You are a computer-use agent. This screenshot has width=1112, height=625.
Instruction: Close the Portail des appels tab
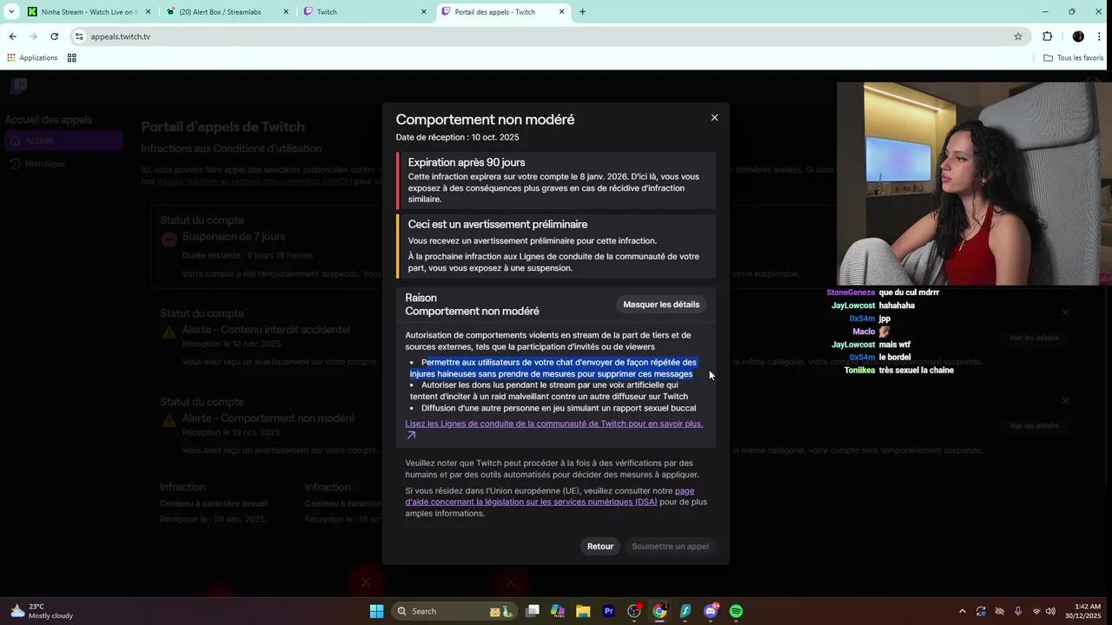tap(561, 12)
